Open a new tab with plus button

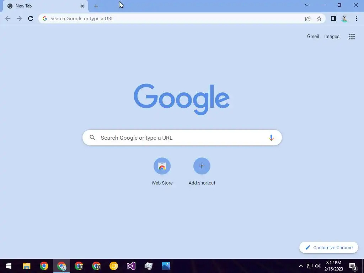(96, 6)
